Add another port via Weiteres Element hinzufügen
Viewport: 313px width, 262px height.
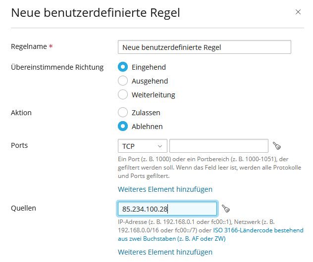pos(165,189)
